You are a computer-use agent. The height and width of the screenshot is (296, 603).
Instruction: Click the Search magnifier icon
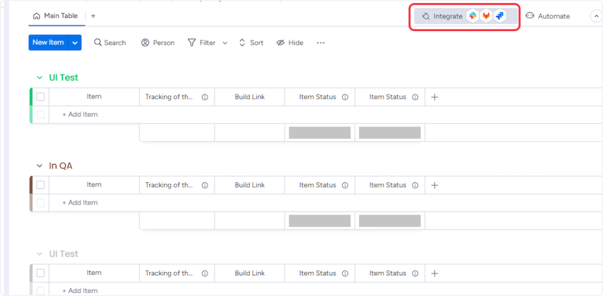coord(98,43)
